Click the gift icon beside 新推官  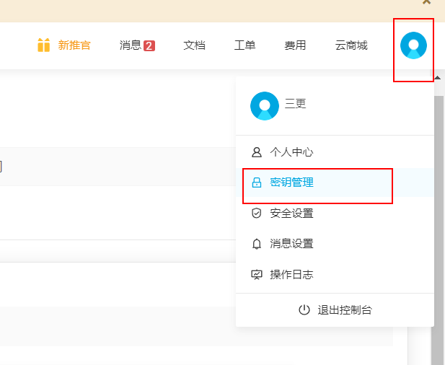point(43,45)
